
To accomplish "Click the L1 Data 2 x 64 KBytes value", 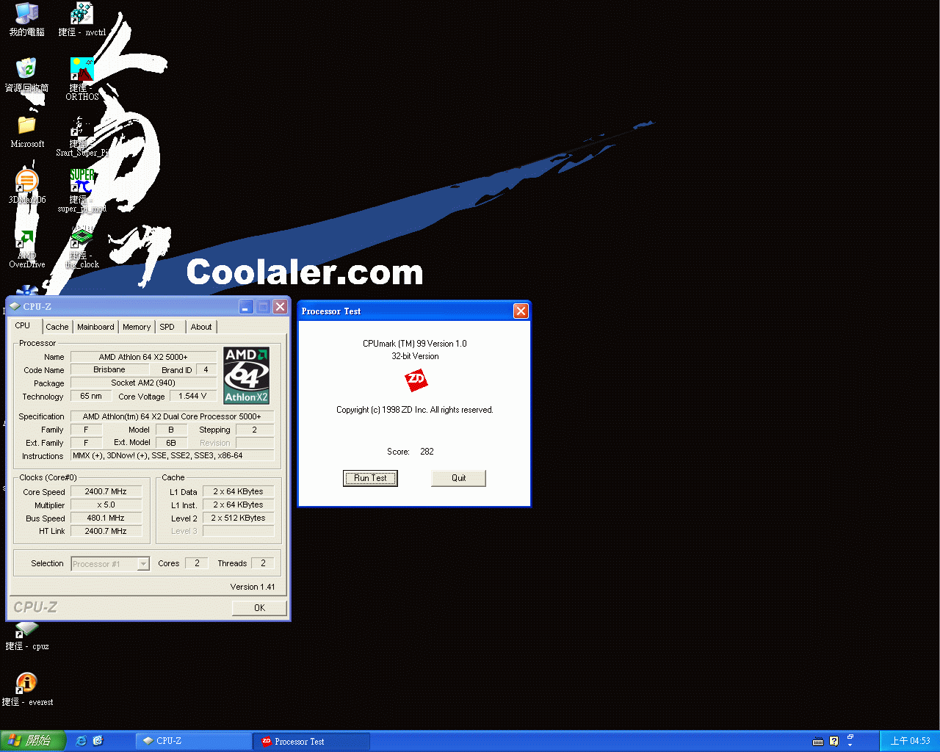I will [x=239, y=491].
